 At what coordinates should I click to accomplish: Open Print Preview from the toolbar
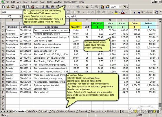point(28,7)
